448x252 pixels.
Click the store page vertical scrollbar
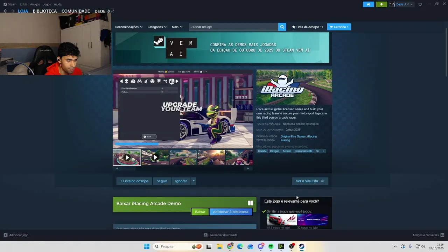pyautogui.click(x=446, y=52)
